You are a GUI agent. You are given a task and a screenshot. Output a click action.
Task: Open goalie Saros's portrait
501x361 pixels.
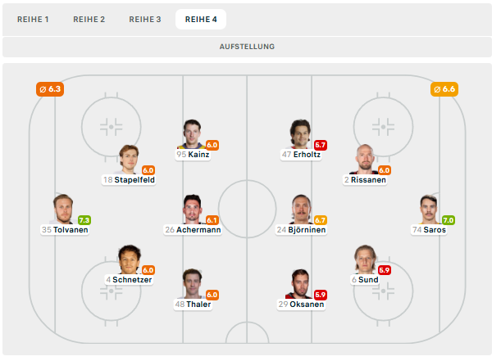429,209
